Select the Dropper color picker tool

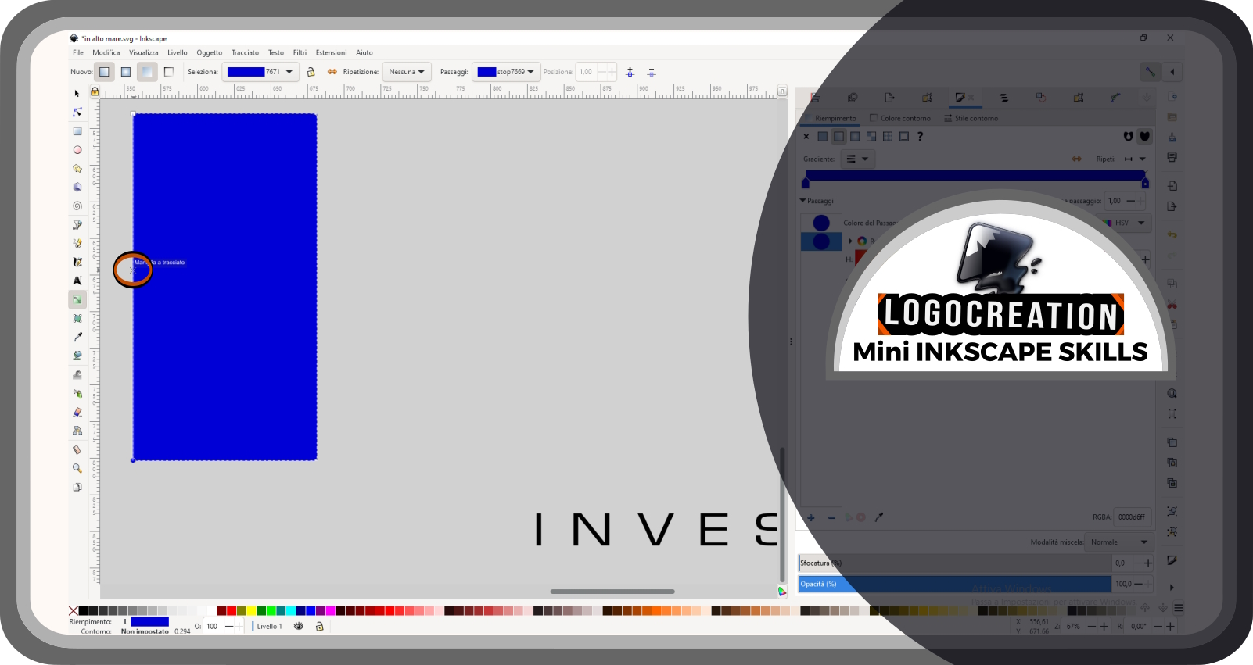(x=77, y=337)
